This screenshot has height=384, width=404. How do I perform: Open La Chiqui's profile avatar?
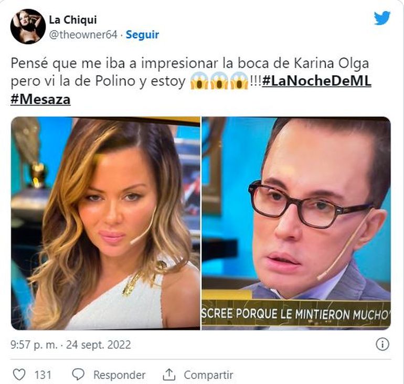tap(28, 27)
